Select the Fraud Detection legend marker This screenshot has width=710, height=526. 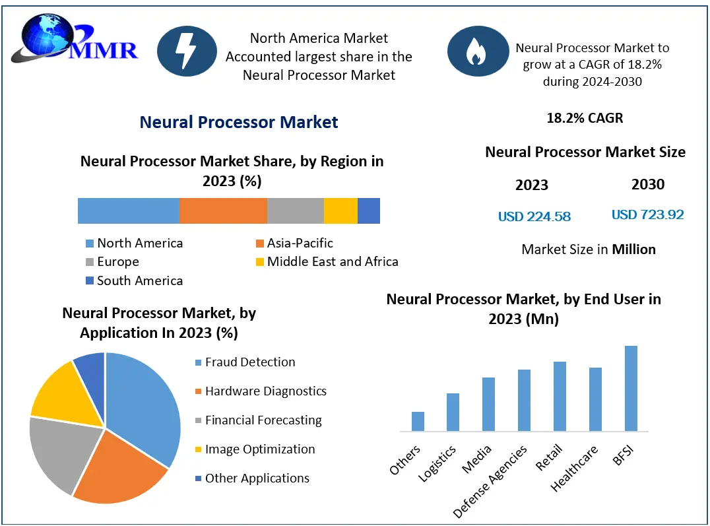(197, 362)
